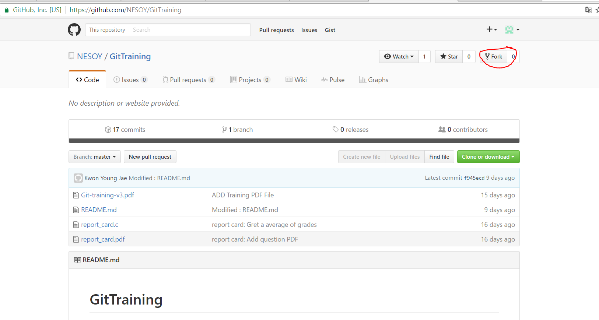Image resolution: width=599 pixels, height=320 pixels.
Task: Click the green padlock security icon
Action: tap(7, 10)
